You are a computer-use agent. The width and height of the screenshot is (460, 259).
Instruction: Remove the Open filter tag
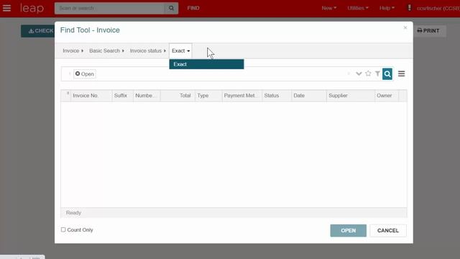click(x=78, y=73)
